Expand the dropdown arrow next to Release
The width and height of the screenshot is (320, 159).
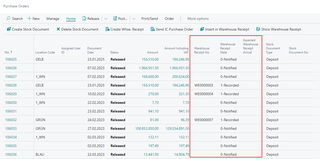pyautogui.click(x=106, y=19)
